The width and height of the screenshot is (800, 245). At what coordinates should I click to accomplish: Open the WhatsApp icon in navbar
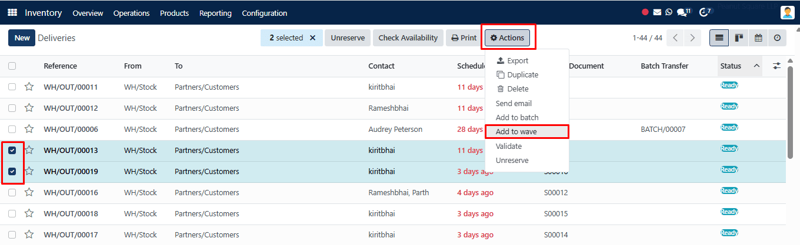[669, 12]
